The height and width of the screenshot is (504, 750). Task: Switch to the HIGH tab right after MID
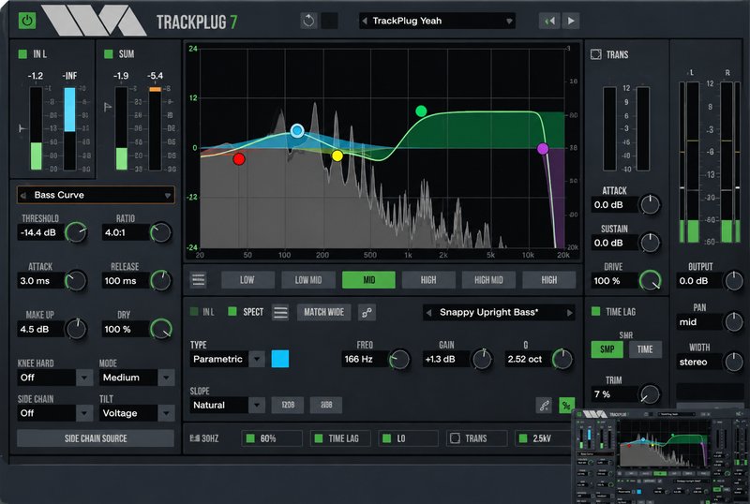(428, 280)
